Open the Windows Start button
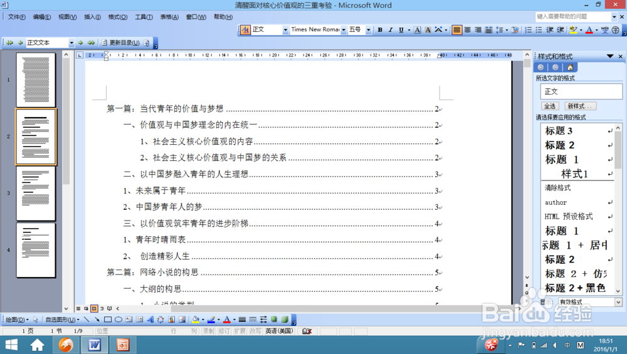The width and height of the screenshot is (627, 354). 11,345
